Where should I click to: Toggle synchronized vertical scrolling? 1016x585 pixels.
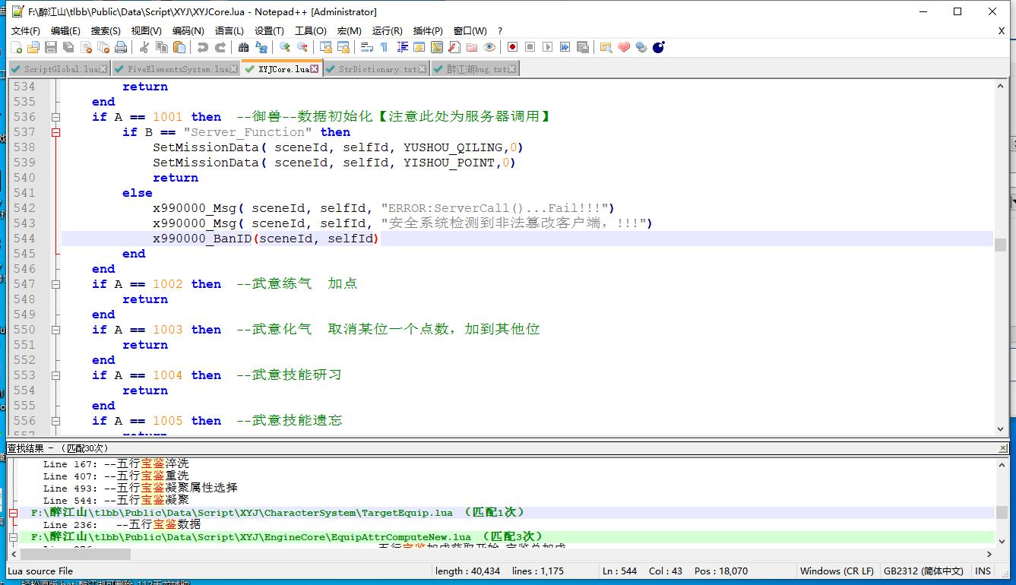coord(326,47)
